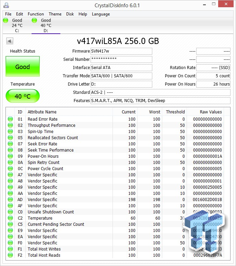Open the File menu
The image size is (236, 266).
8,14
